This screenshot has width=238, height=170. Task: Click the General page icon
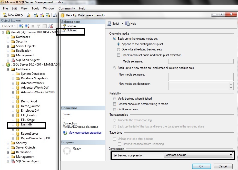64,26
